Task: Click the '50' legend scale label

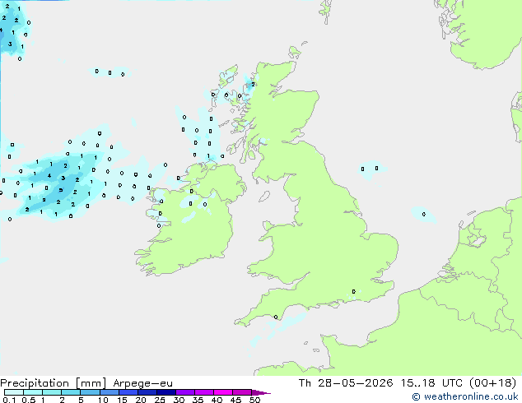Action: (255, 400)
